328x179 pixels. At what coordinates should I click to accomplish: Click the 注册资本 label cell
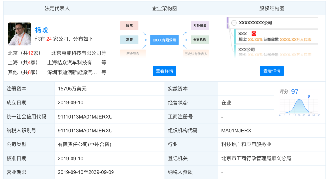[29, 89]
